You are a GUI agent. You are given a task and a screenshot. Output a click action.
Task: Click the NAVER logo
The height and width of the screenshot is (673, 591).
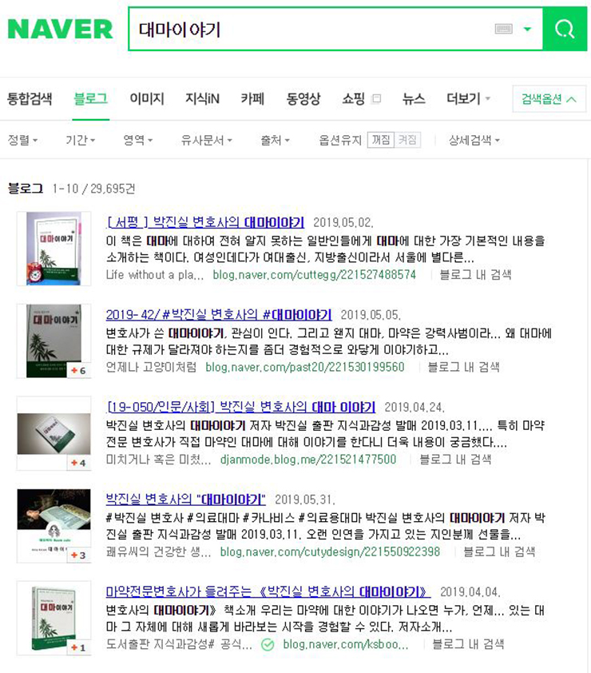(60, 30)
